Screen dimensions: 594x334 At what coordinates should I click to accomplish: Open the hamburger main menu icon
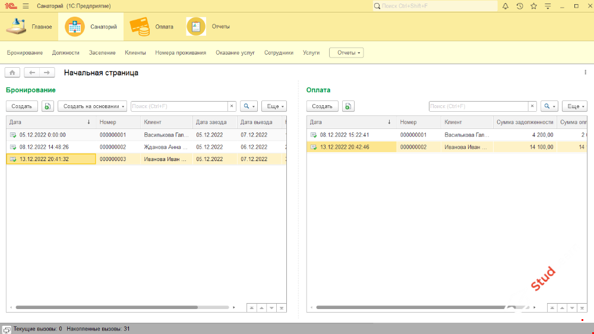point(26,6)
